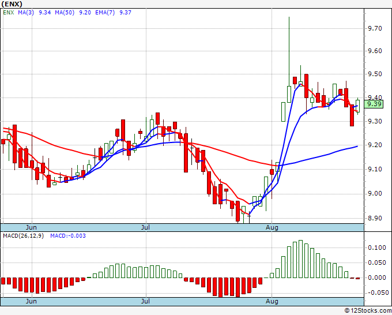
Task: Click the current price tag 9.39
Action: pyautogui.click(x=374, y=104)
